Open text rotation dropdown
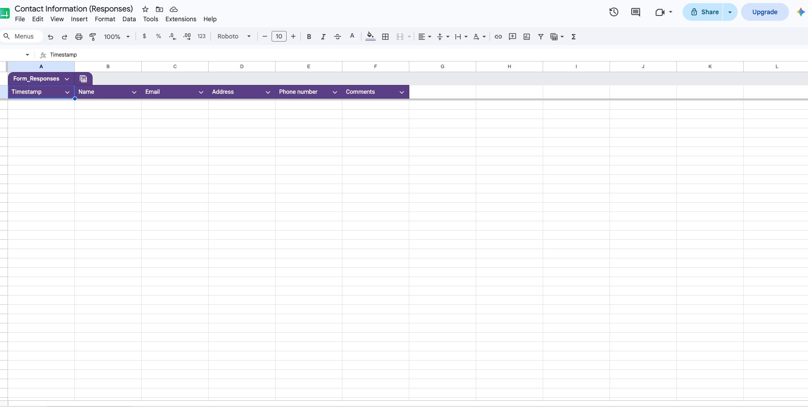 click(x=479, y=37)
